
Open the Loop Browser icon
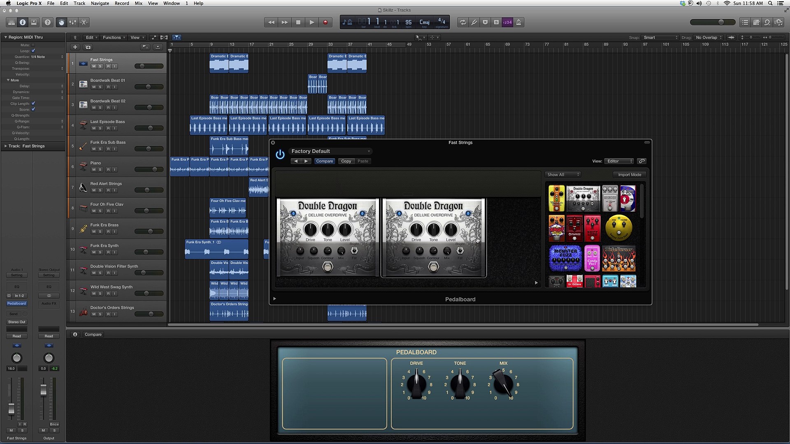click(767, 22)
